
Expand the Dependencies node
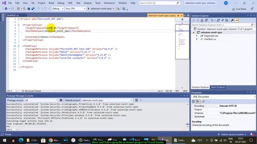pyautogui.click(x=197, y=36)
